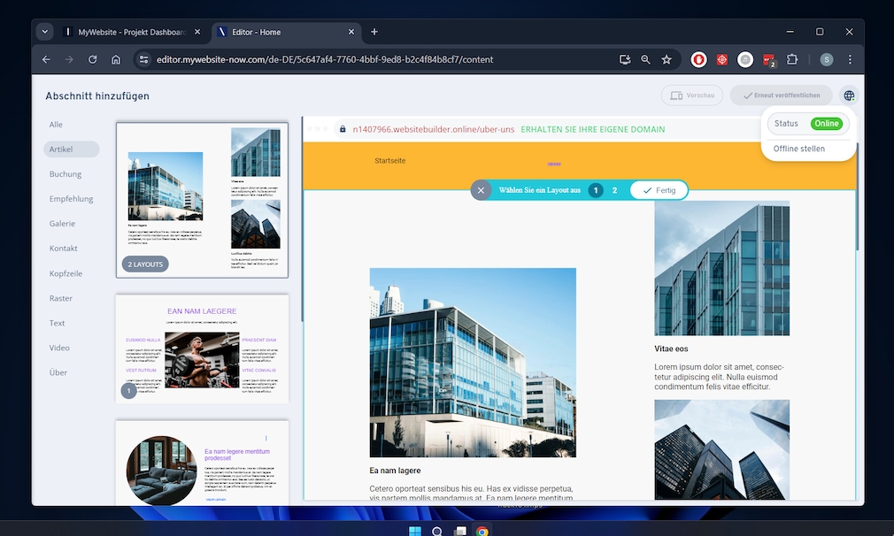This screenshot has width=894, height=536.
Task: Reload the editor page
Action: pos(93,60)
